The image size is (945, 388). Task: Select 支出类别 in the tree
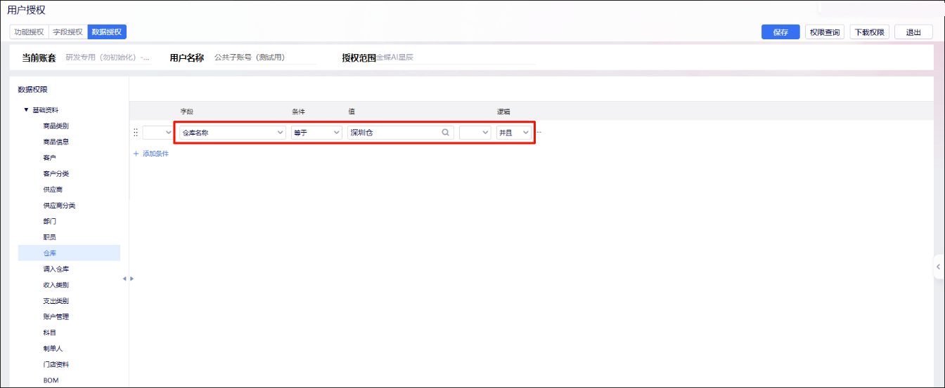(x=56, y=300)
